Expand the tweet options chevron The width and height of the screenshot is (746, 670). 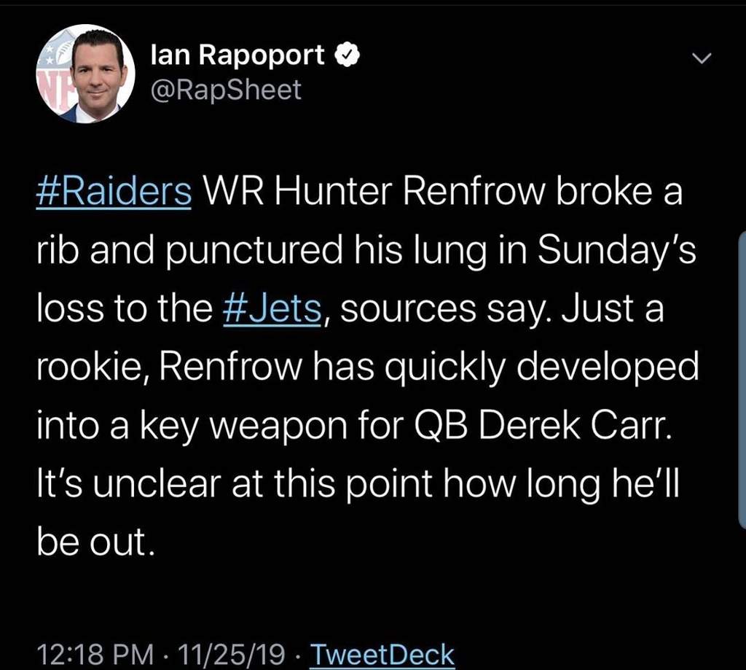702,58
